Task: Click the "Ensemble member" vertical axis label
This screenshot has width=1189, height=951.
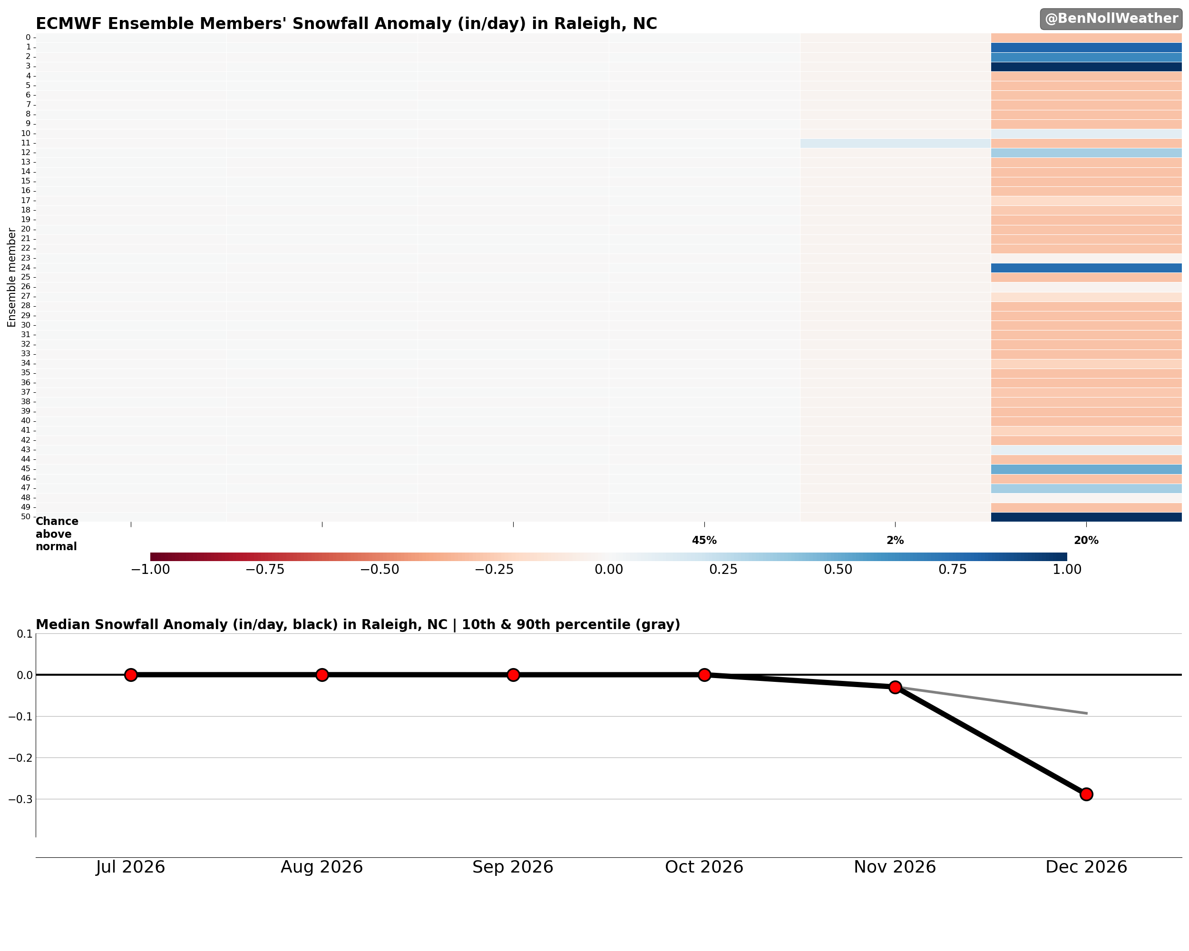Action: click(x=11, y=277)
